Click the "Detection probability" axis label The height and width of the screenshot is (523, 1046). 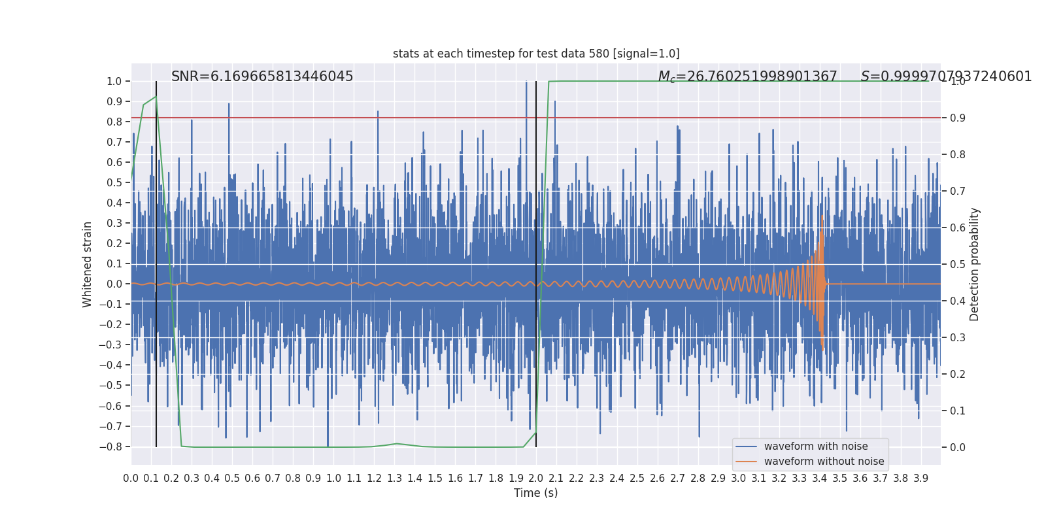click(975, 264)
